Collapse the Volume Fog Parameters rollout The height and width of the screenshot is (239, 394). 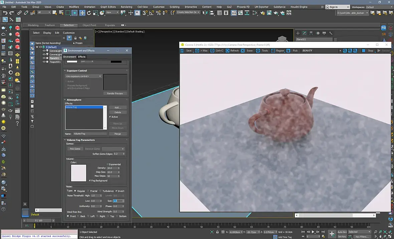coord(80,140)
